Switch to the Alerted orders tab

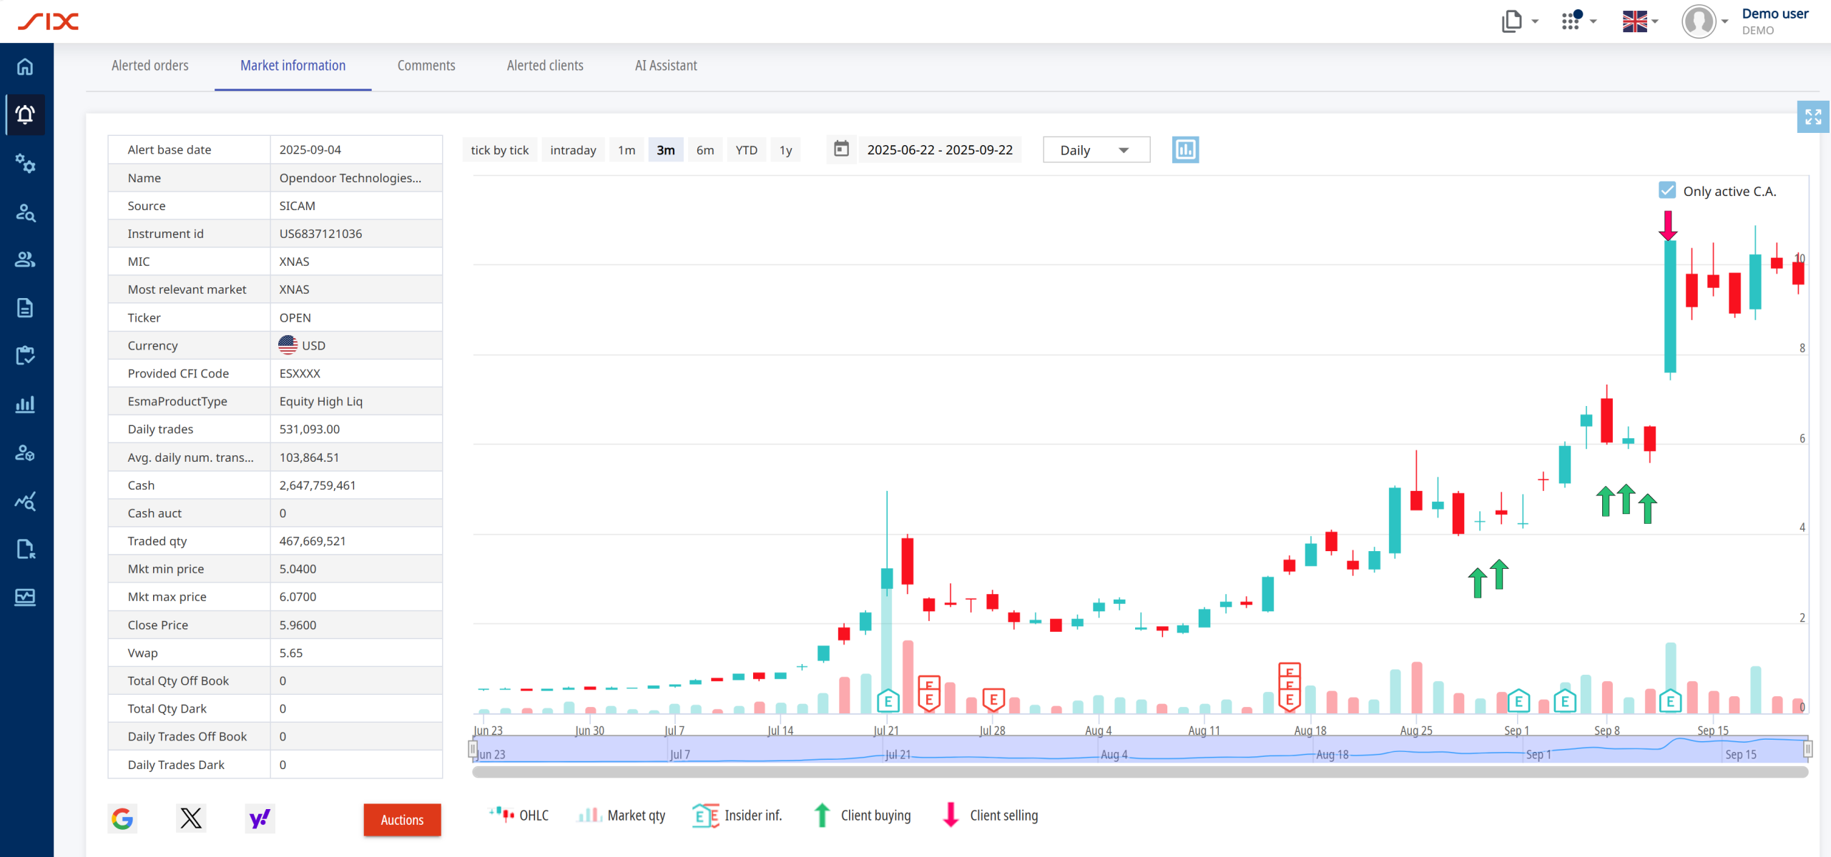pyautogui.click(x=150, y=66)
